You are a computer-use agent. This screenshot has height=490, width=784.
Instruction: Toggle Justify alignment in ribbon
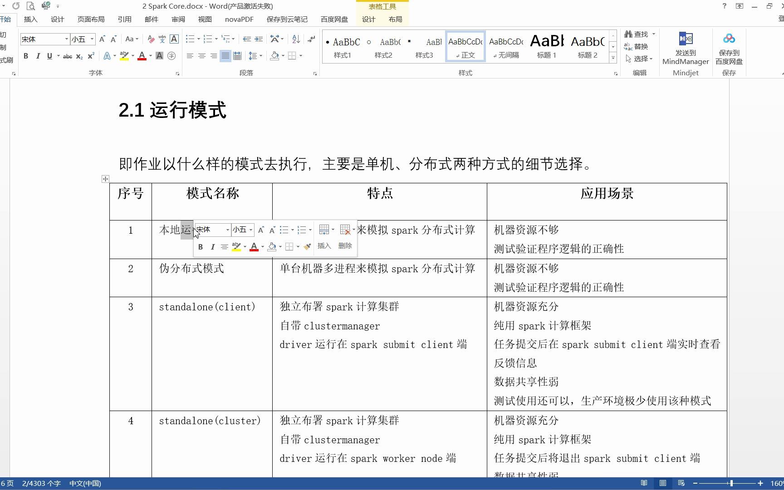(x=225, y=56)
